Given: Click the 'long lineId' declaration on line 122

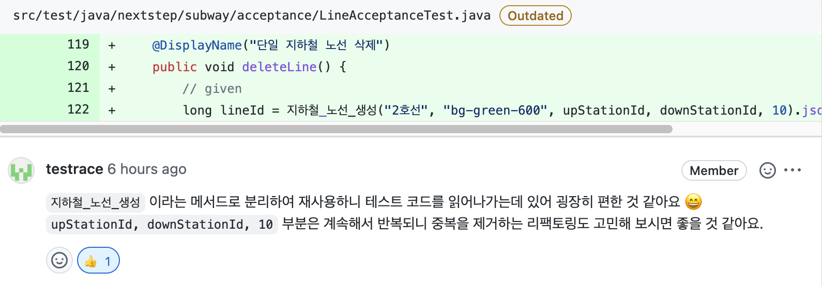Looking at the screenshot, I should (x=223, y=110).
